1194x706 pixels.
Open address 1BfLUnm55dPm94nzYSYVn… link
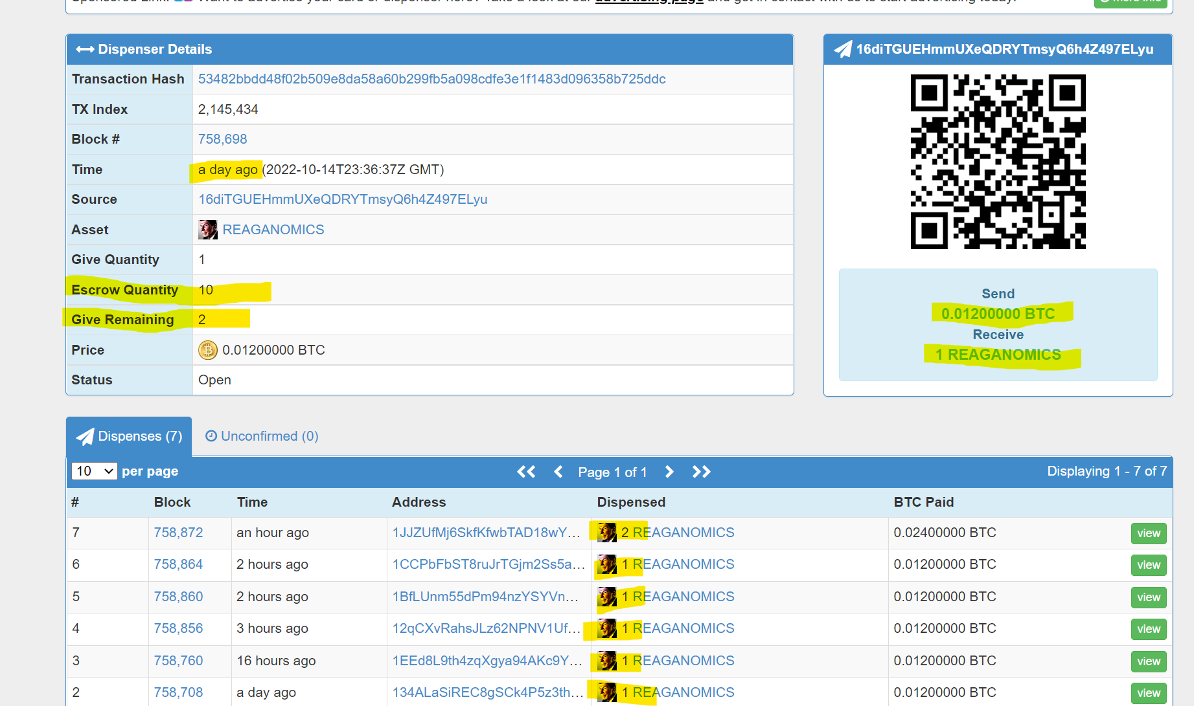click(x=485, y=597)
